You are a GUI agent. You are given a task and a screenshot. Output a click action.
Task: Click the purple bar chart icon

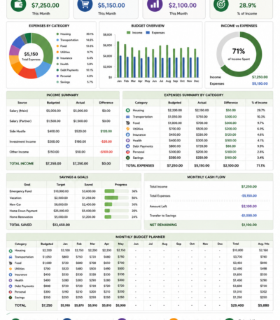[155, 4]
